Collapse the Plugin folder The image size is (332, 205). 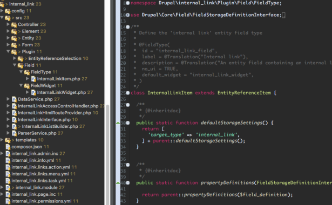[x=8, y=51]
